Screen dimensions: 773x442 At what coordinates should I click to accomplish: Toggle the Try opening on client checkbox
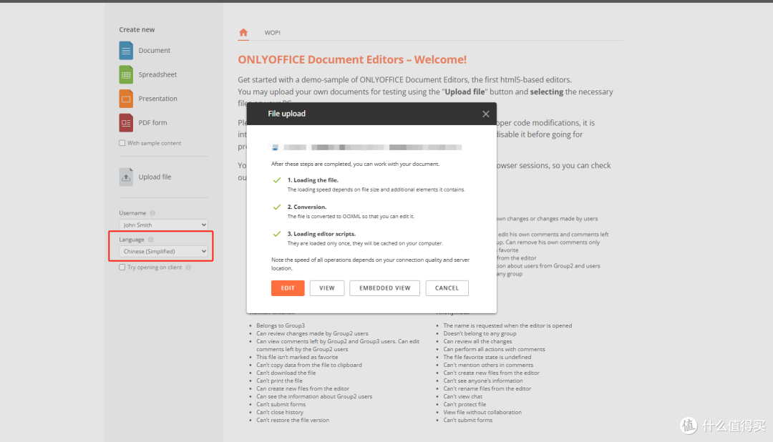point(122,267)
